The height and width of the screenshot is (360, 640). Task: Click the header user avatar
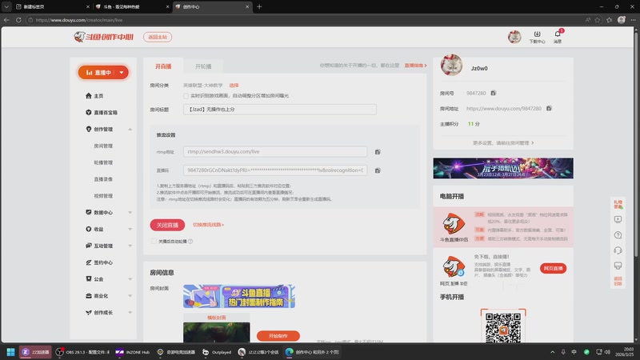coord(514,37)
